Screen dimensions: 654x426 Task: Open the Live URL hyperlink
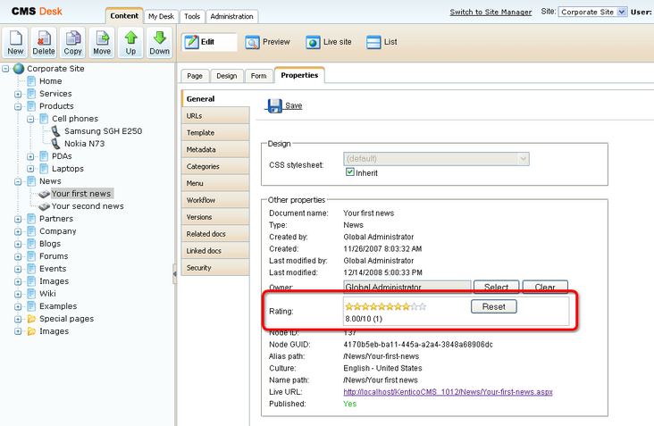pyautogui.click(x=448, y=392)
